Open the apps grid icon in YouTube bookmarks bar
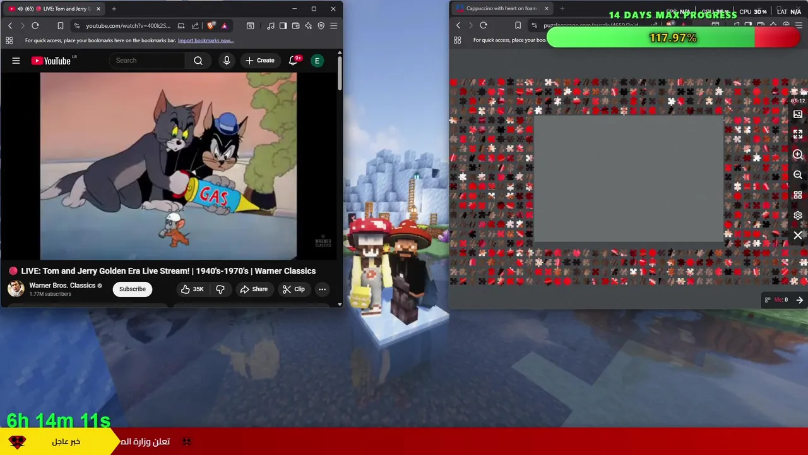Viewport: 808px width, 455px height. (9, 40)
